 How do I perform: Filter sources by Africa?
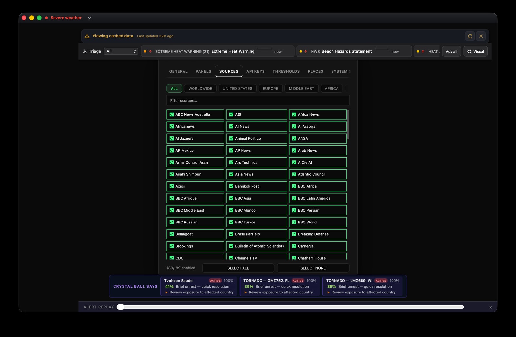pos(332,88)
